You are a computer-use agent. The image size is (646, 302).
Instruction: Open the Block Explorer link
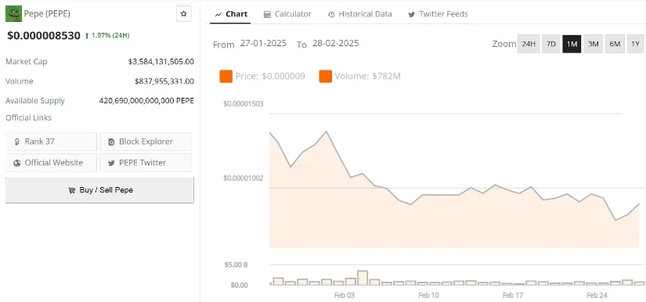[x=146, y=142]
